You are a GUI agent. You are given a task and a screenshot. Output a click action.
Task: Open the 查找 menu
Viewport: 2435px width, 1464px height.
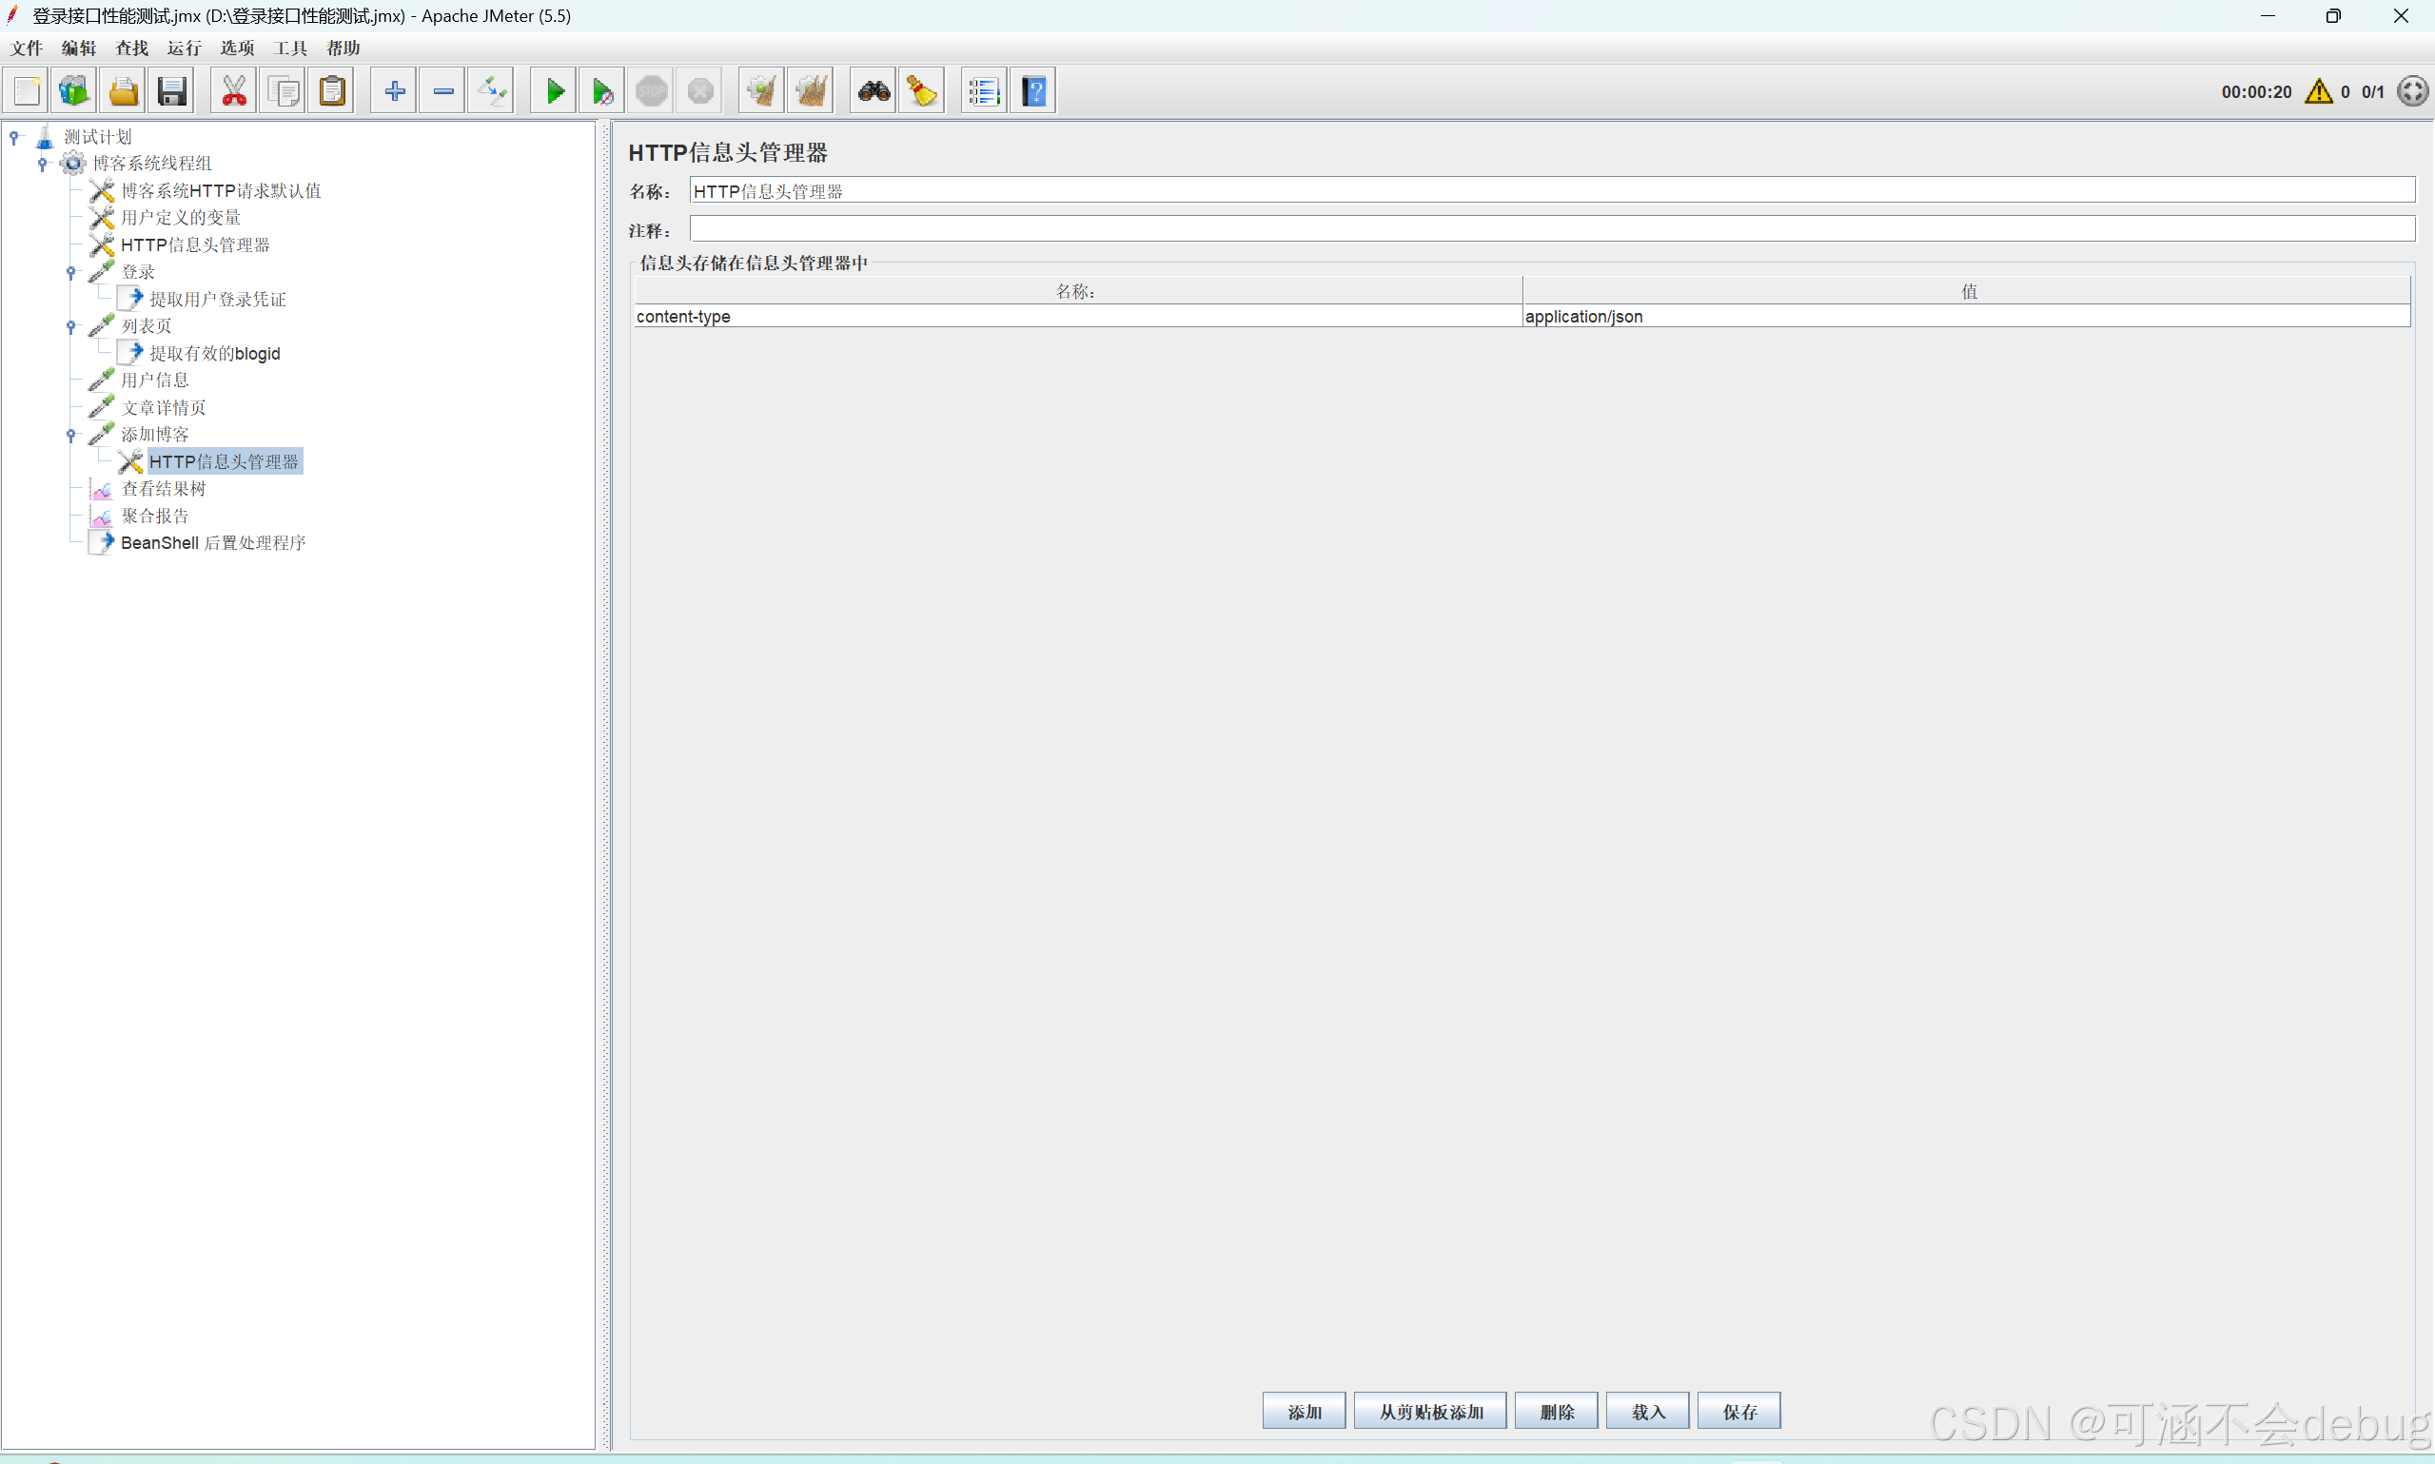click(132, 48)
